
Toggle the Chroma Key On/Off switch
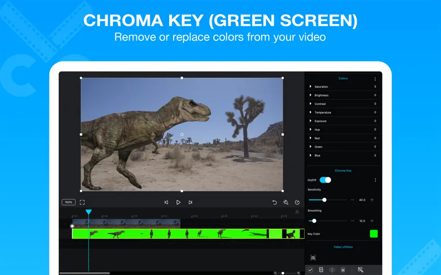pyautogui.click(x=325, y=180)
